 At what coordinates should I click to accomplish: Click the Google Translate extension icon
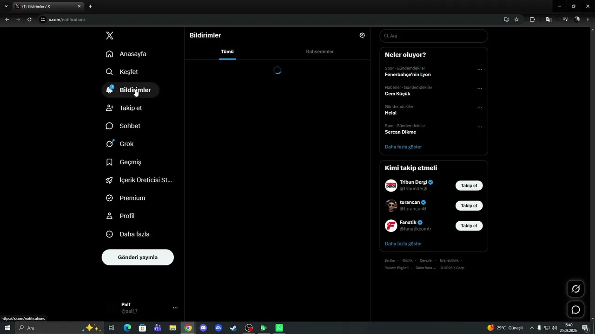tap(549, 19)
